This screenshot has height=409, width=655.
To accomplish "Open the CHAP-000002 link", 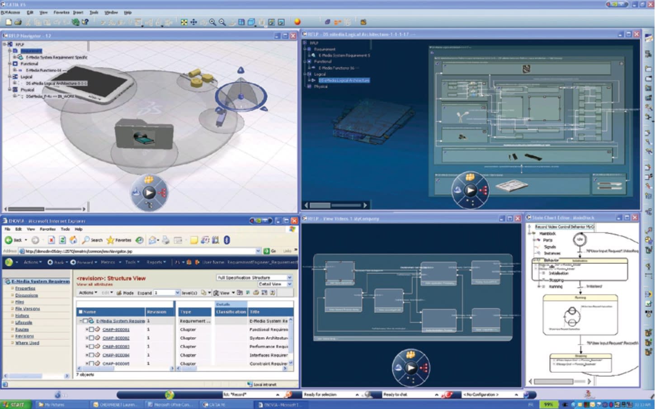I will pyautogui.click(x=116, y=338).
